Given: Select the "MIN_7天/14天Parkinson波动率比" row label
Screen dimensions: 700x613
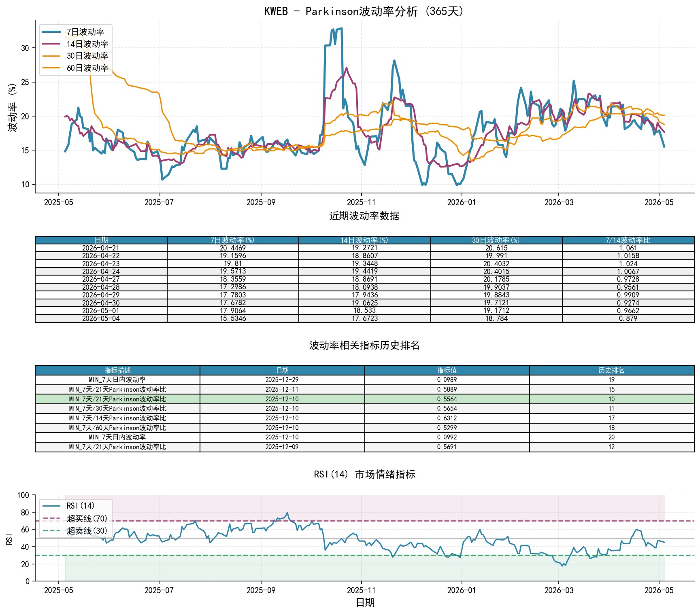Looking at the screenshot, I should [x=117, y=418].
